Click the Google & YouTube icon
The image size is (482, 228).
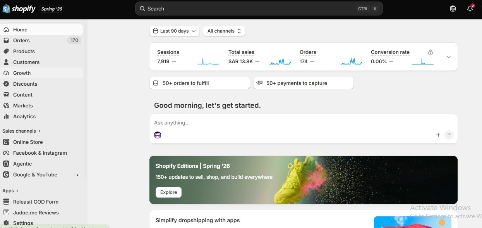coord(6,174)
